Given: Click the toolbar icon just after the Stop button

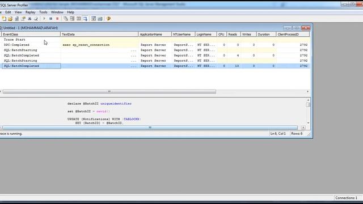Looking at the screenshot, I should pos(66,19).
